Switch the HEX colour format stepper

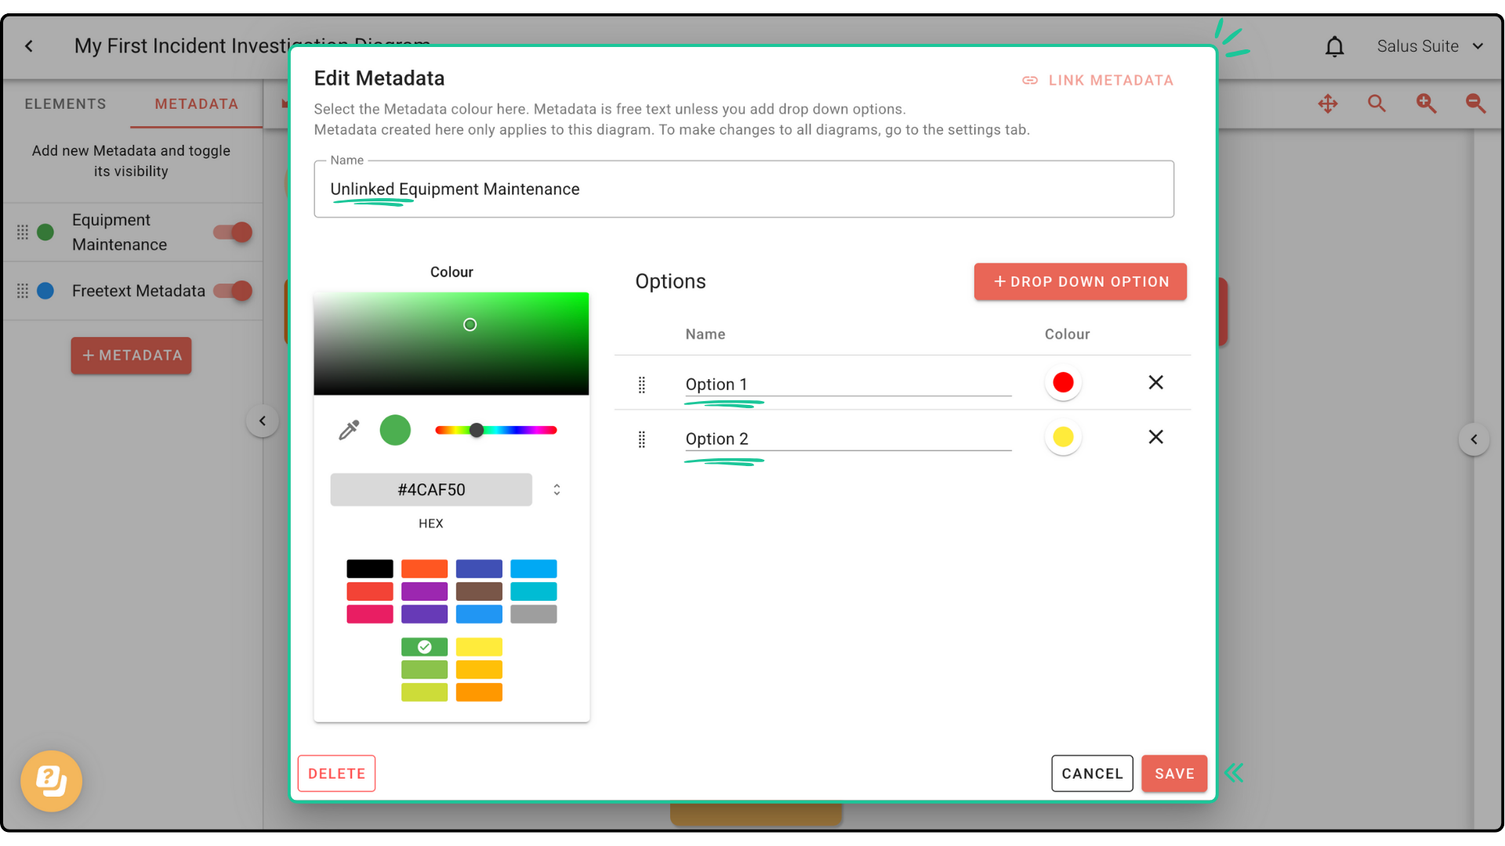coord(557,490)
